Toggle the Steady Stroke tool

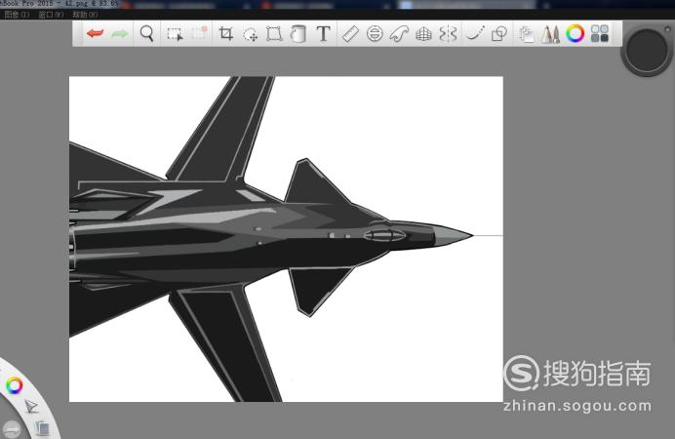click(475, 33)
